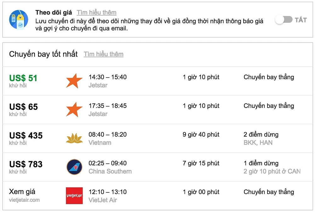Click 'Xem giá' for the VietJet flight
This screenshot has width=315, height=212.
22,192
